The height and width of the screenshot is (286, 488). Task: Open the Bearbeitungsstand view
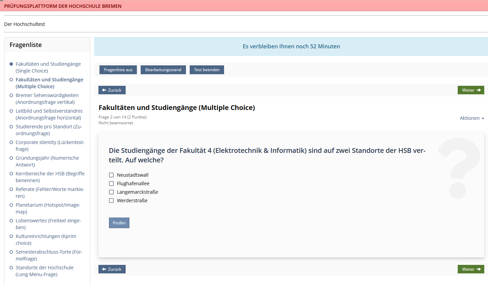163,70
